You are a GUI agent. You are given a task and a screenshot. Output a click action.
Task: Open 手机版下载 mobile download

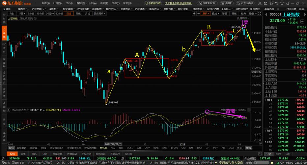pos(153,3)
